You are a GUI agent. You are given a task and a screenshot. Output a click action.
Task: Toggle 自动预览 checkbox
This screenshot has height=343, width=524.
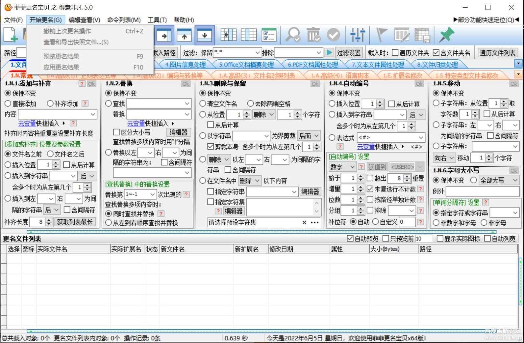point(350,239)
